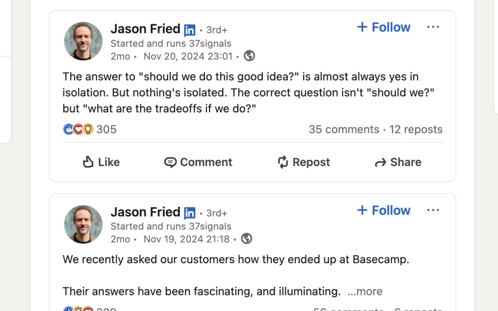Click the Repost arrows icon
498x311 pixels.
pos(283,162)
